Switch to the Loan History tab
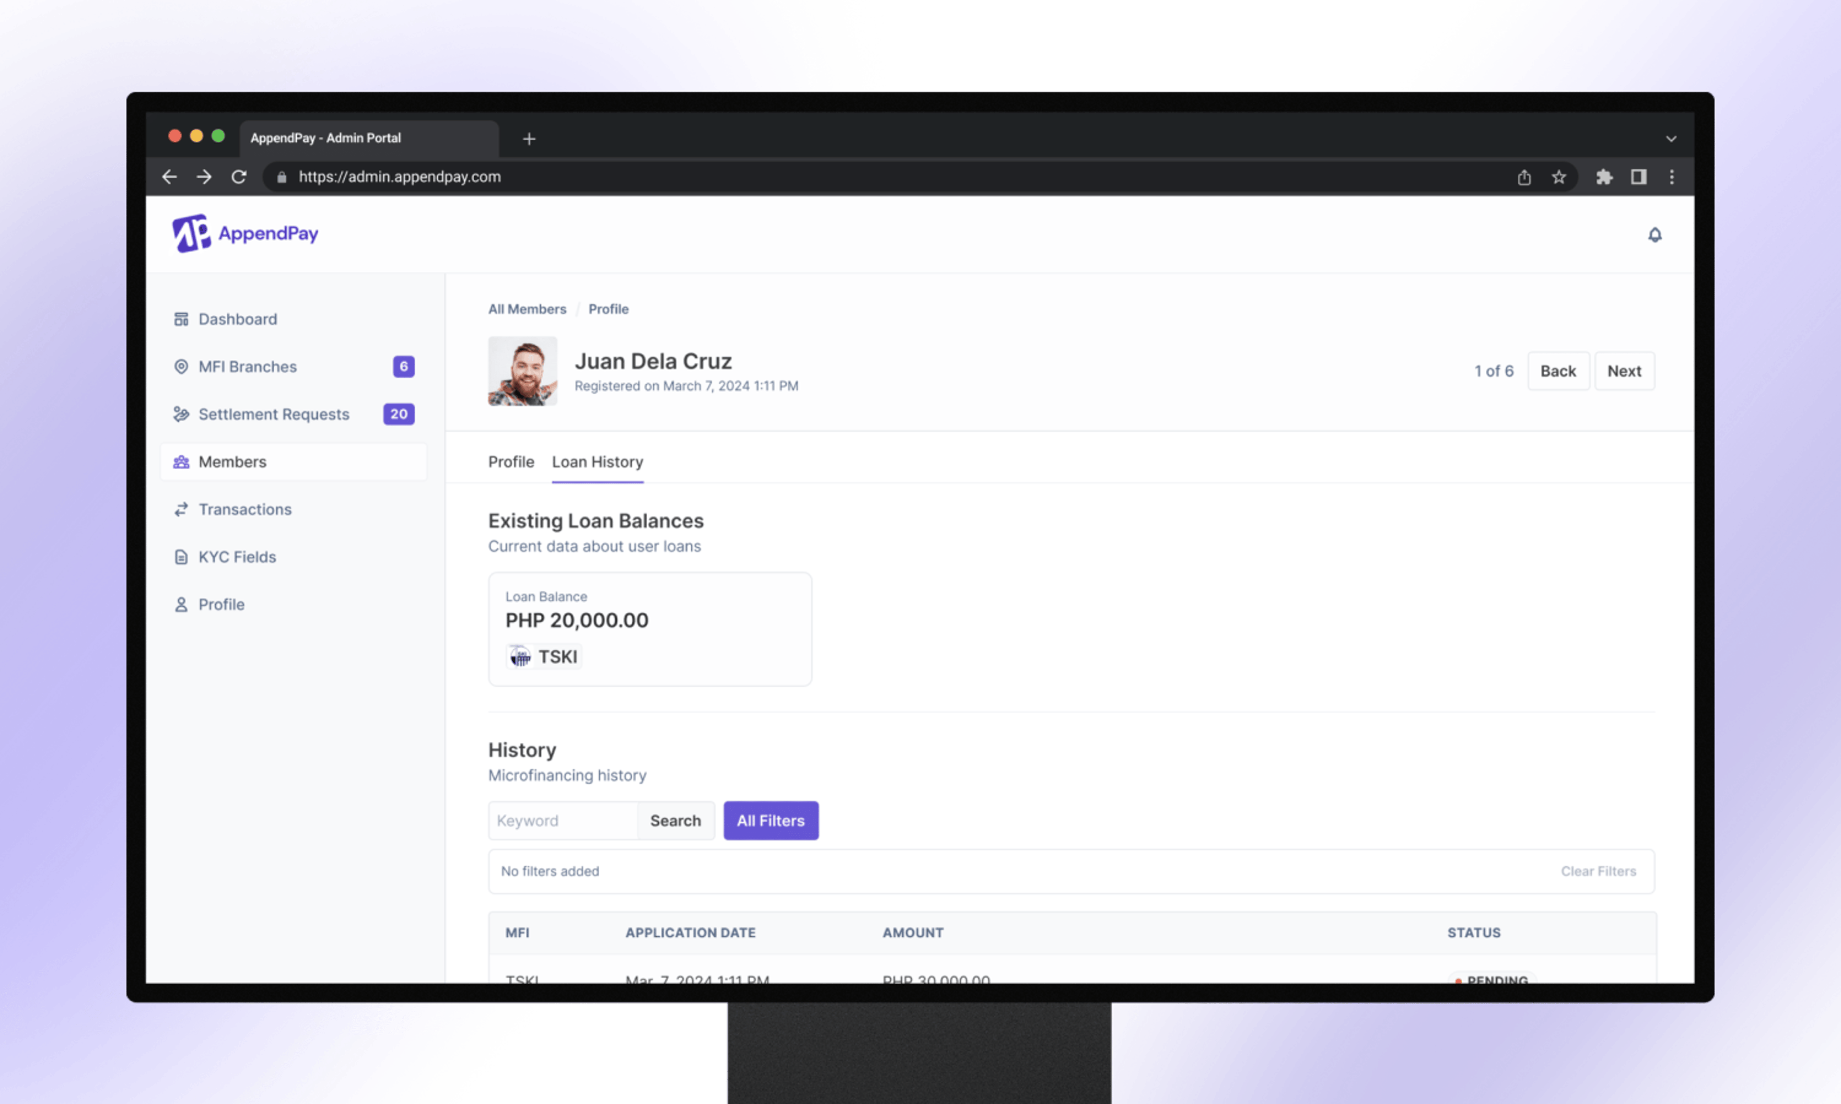 click(597, 461)
